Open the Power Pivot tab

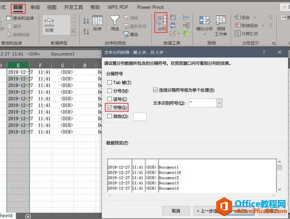pos(150,7)
